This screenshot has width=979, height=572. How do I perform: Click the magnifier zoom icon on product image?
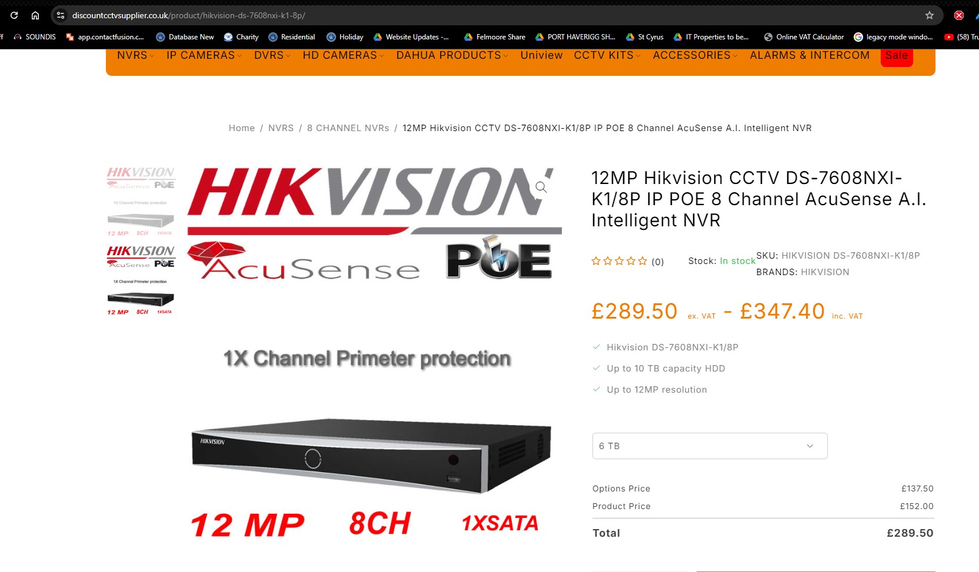(541, 187)
